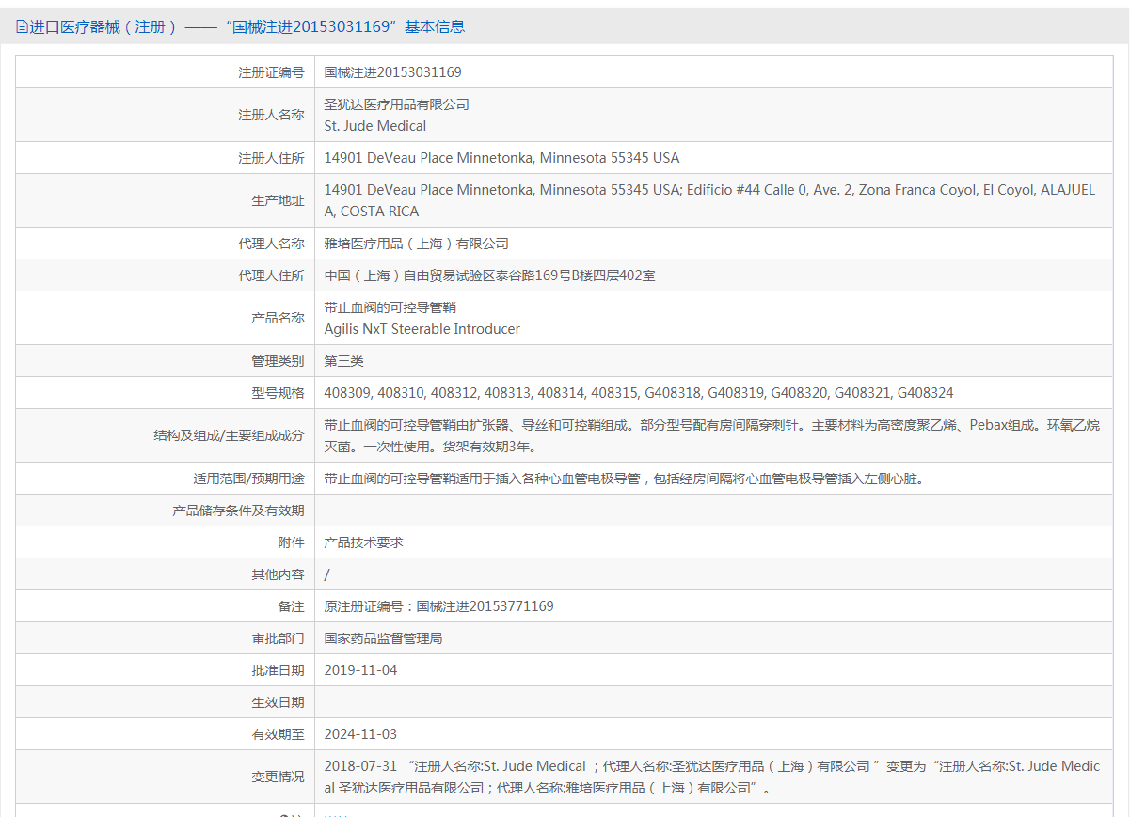Select registrant name 圣犹达医疗用品有限公司 in 注册人名称 row

tap(397, 104)
